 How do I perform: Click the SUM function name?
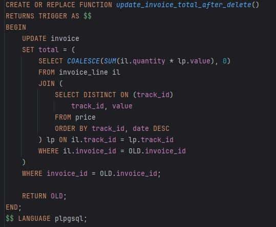point(110,61)
